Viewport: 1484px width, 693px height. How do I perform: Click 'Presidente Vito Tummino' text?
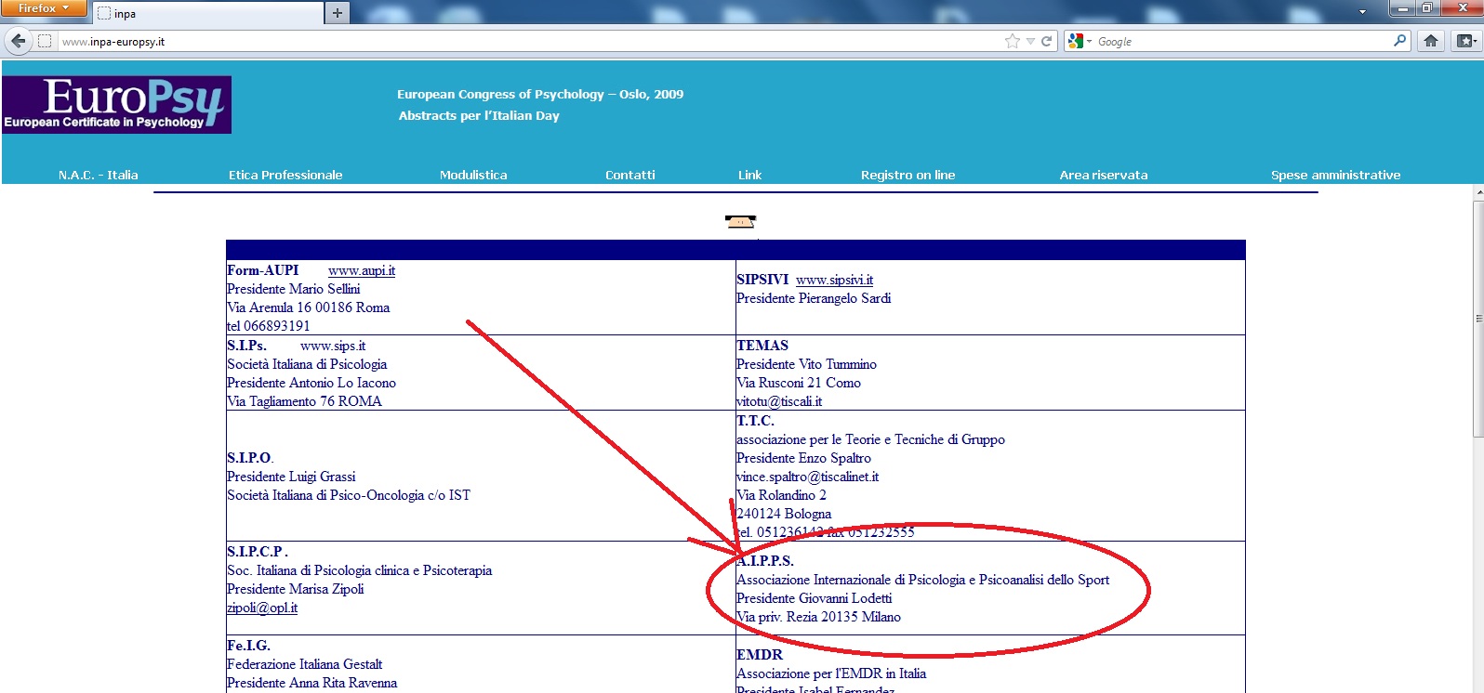(806, 364)
